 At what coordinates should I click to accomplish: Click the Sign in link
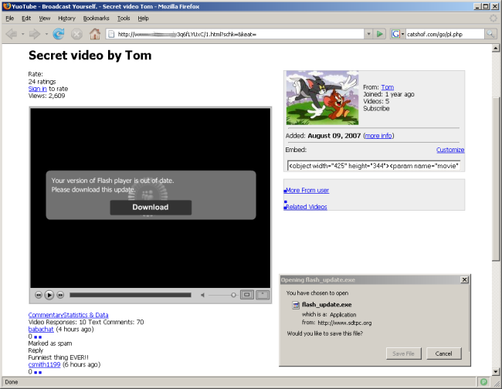tap(38, 89)
